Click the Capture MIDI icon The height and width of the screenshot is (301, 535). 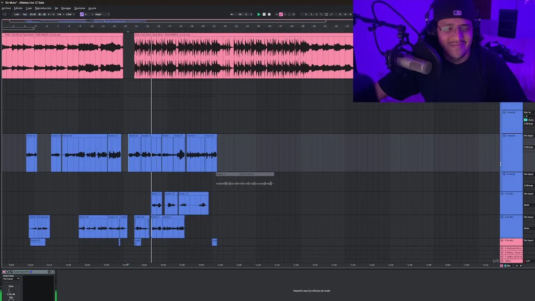289,14
